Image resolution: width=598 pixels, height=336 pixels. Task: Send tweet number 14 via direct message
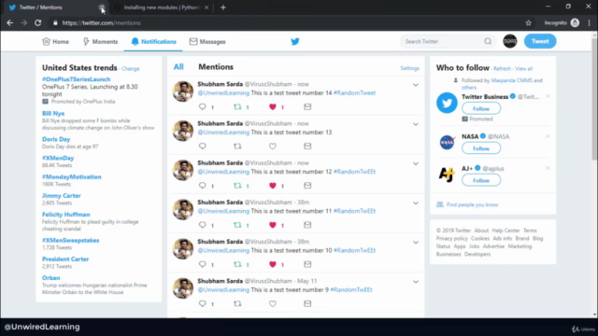tap(307, 106)
